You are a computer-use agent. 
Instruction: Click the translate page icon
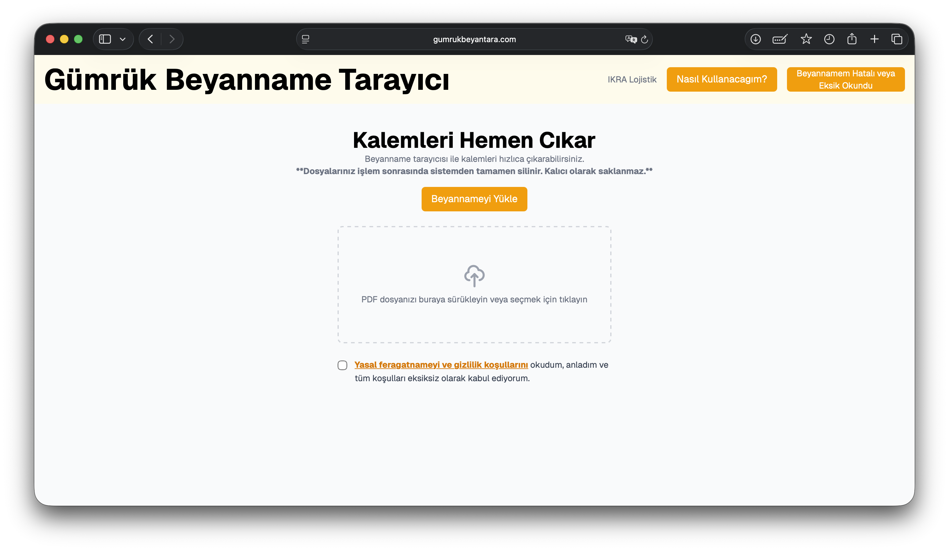[x=630, y=39]
